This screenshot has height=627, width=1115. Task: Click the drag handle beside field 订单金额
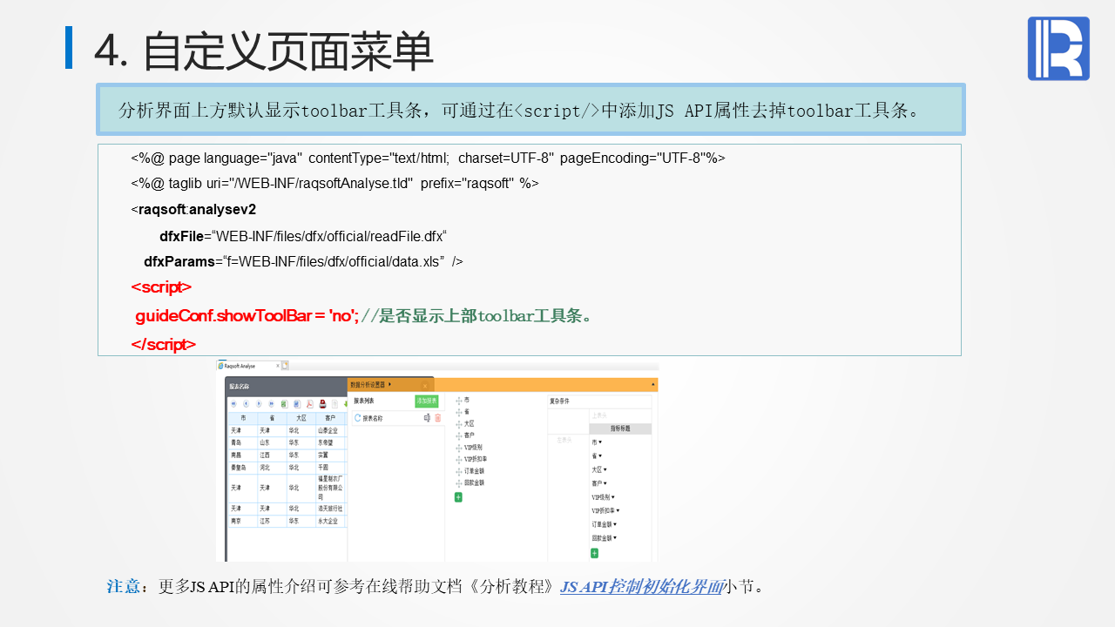point(459,471)
